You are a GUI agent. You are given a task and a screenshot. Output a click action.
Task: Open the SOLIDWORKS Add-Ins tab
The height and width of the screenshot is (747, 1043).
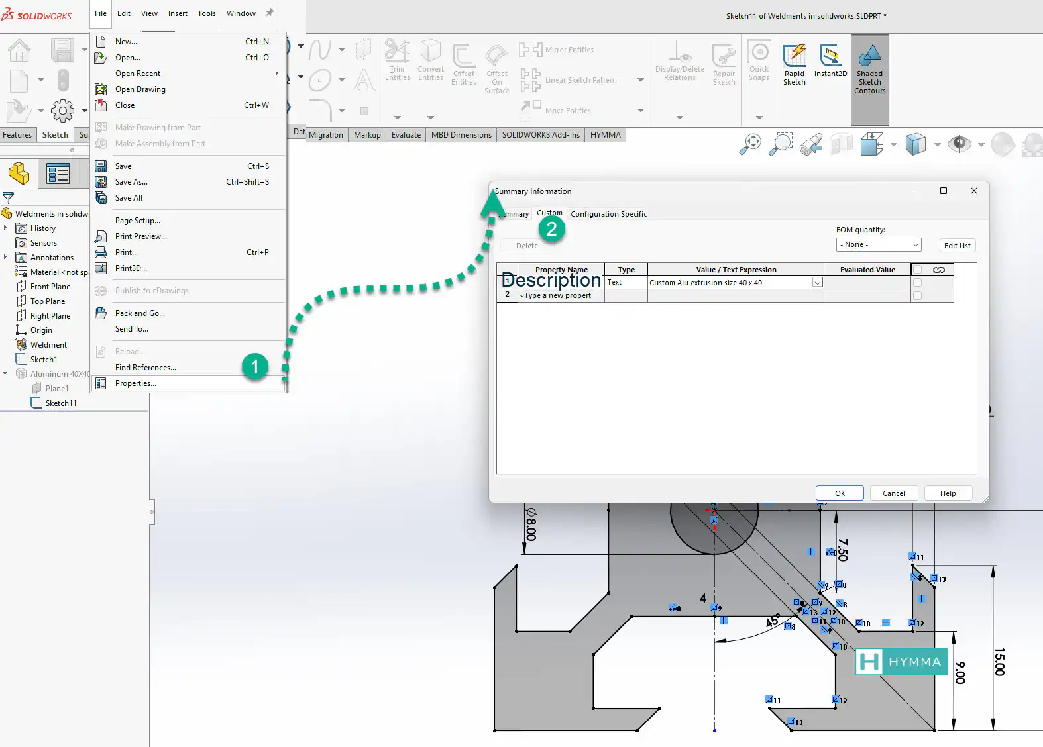[541, 135]
